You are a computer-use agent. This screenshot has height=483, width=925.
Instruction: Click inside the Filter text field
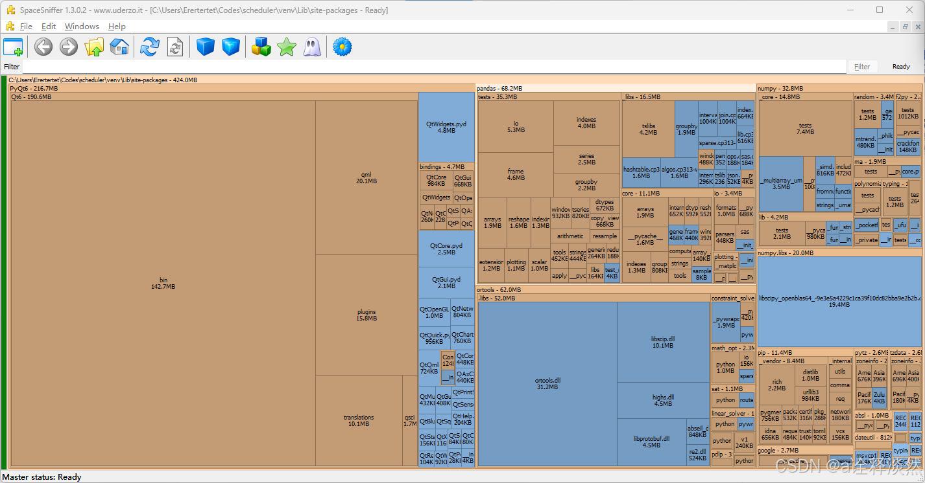tap(435, 67)
